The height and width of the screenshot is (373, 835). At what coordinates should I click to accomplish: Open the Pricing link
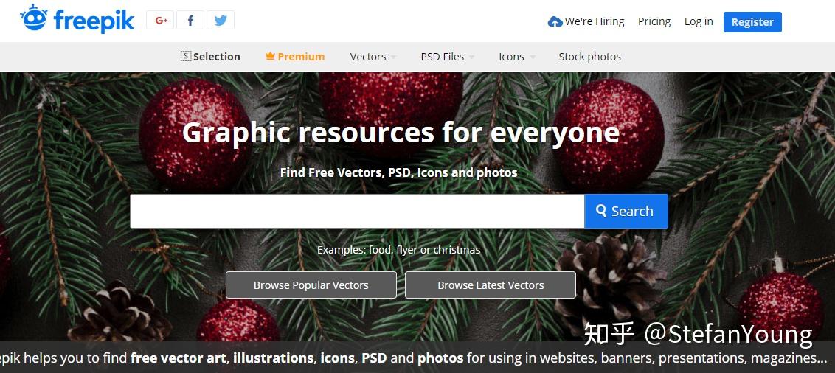pos(654,22)
